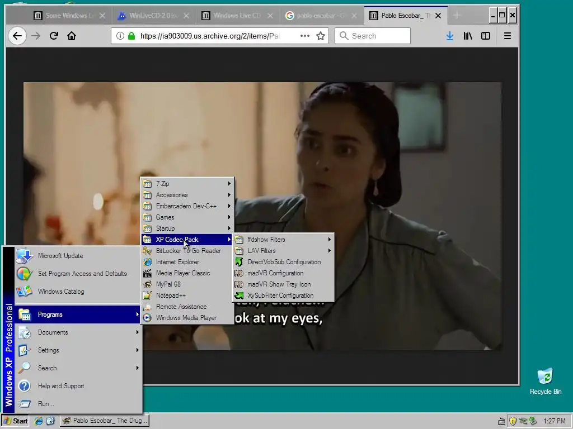Launch Internet Explorer from Programs menu

click(x=187, y=262)
